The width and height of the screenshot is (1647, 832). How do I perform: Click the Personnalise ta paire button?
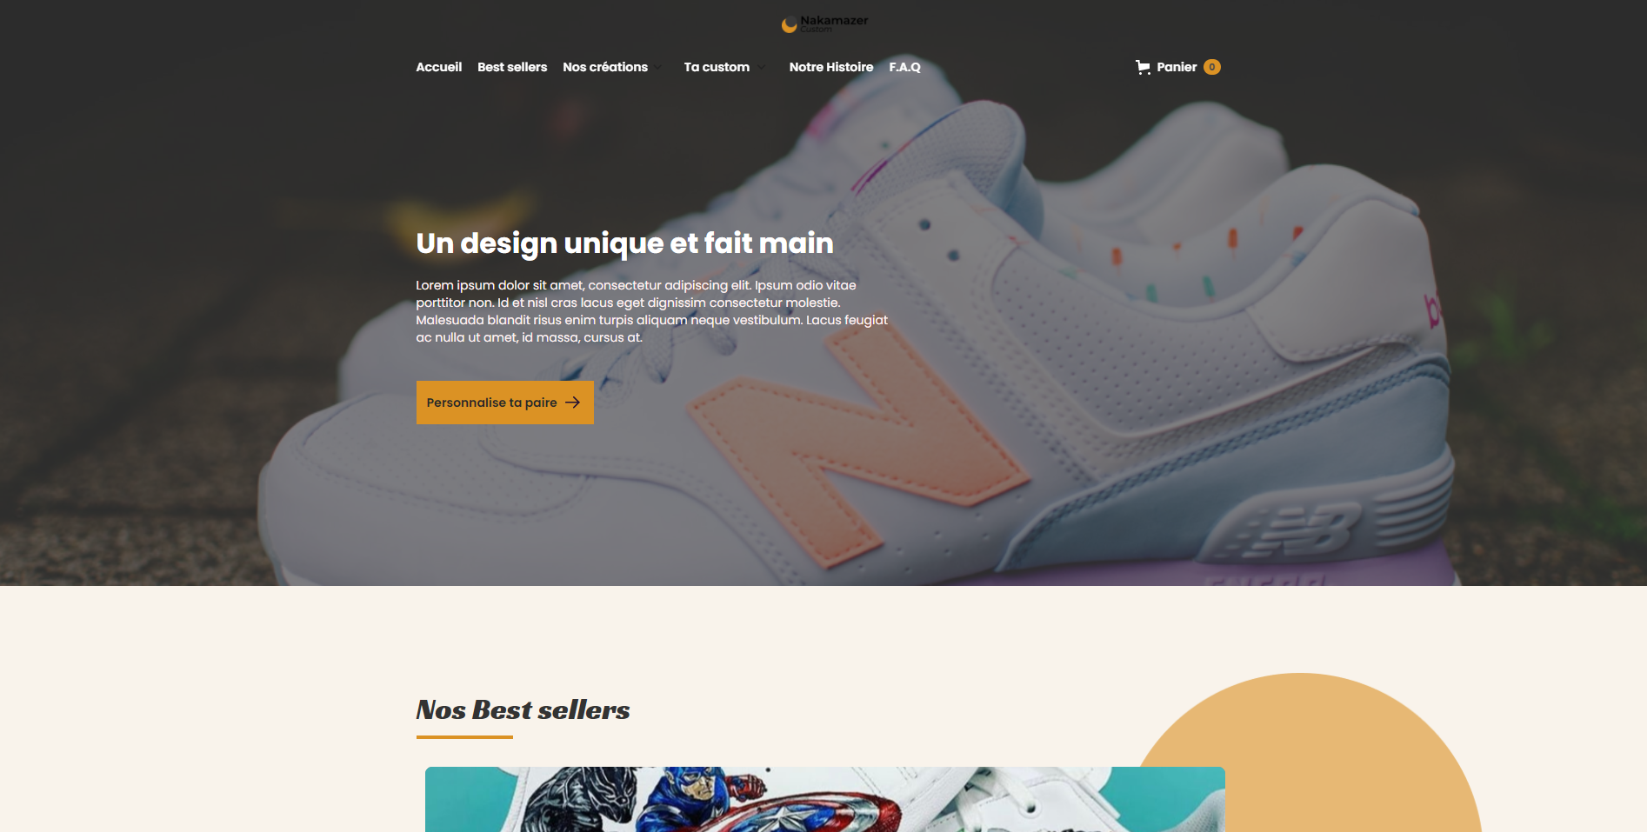505,403
